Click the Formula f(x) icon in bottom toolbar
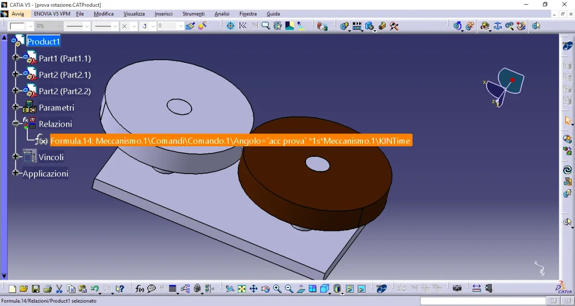Viewport: 575px width, 306px height. pos(140,289)
